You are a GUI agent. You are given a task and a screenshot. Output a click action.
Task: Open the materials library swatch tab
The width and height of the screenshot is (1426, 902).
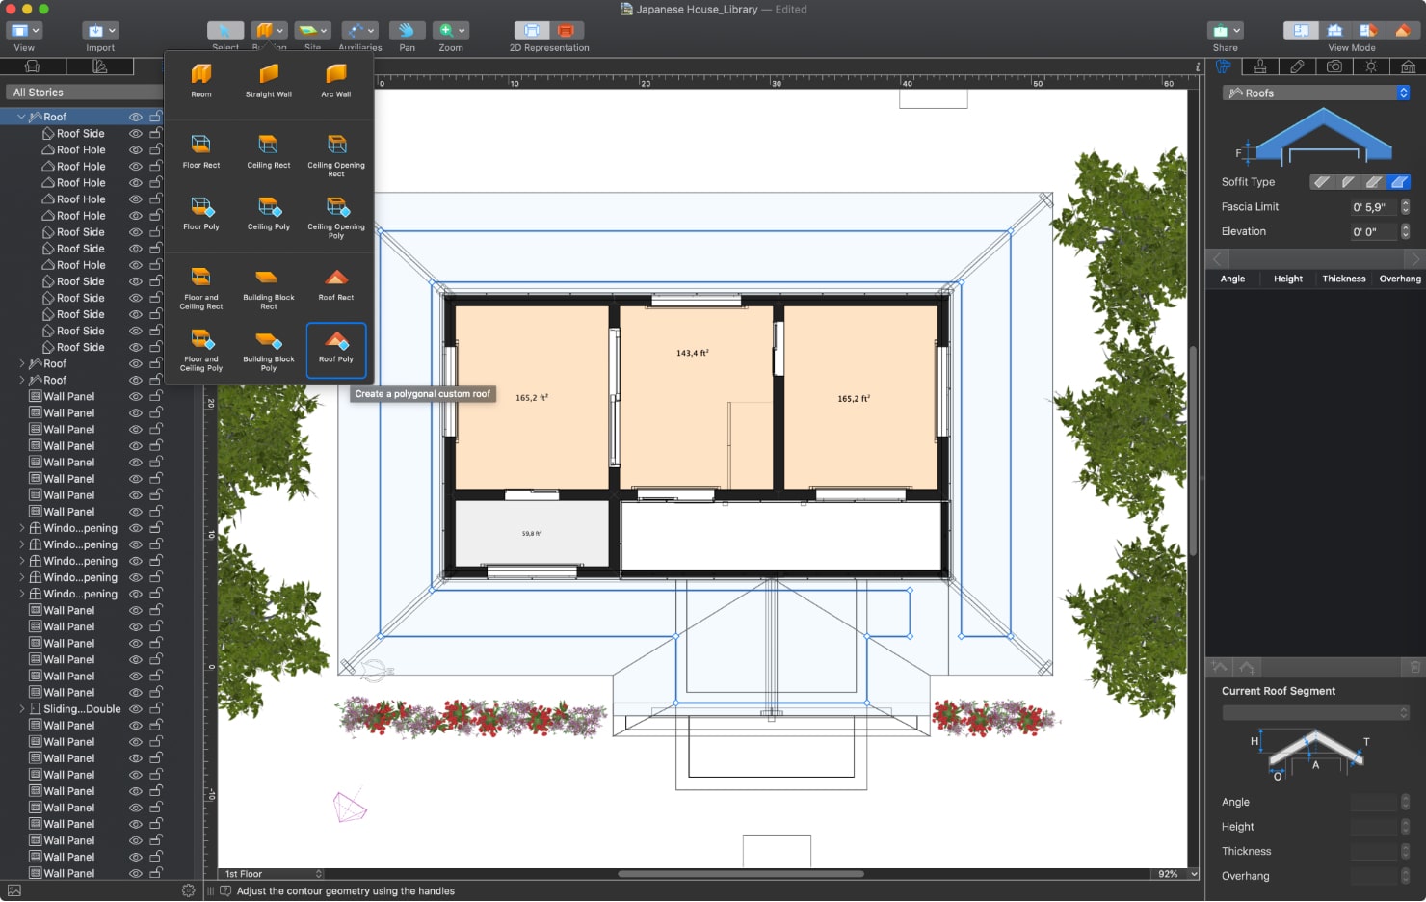pos(100,66)
